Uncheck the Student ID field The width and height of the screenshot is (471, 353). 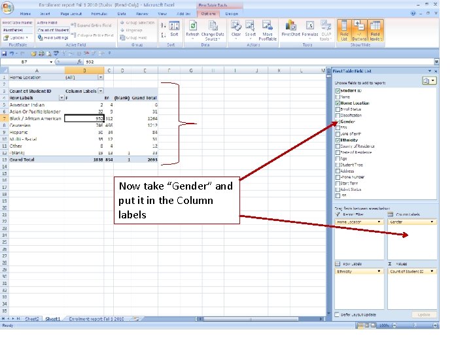point(338,91)
